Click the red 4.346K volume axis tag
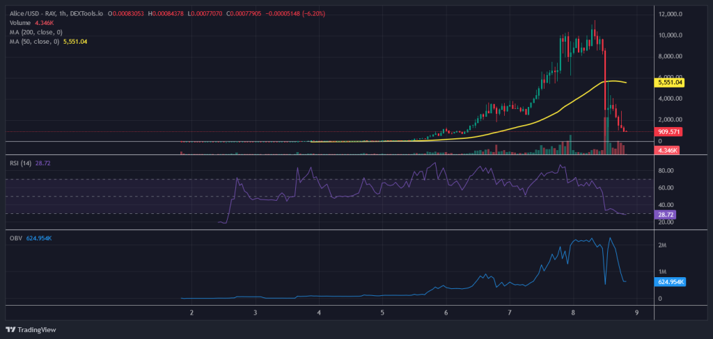 click(x=666, y=150)
